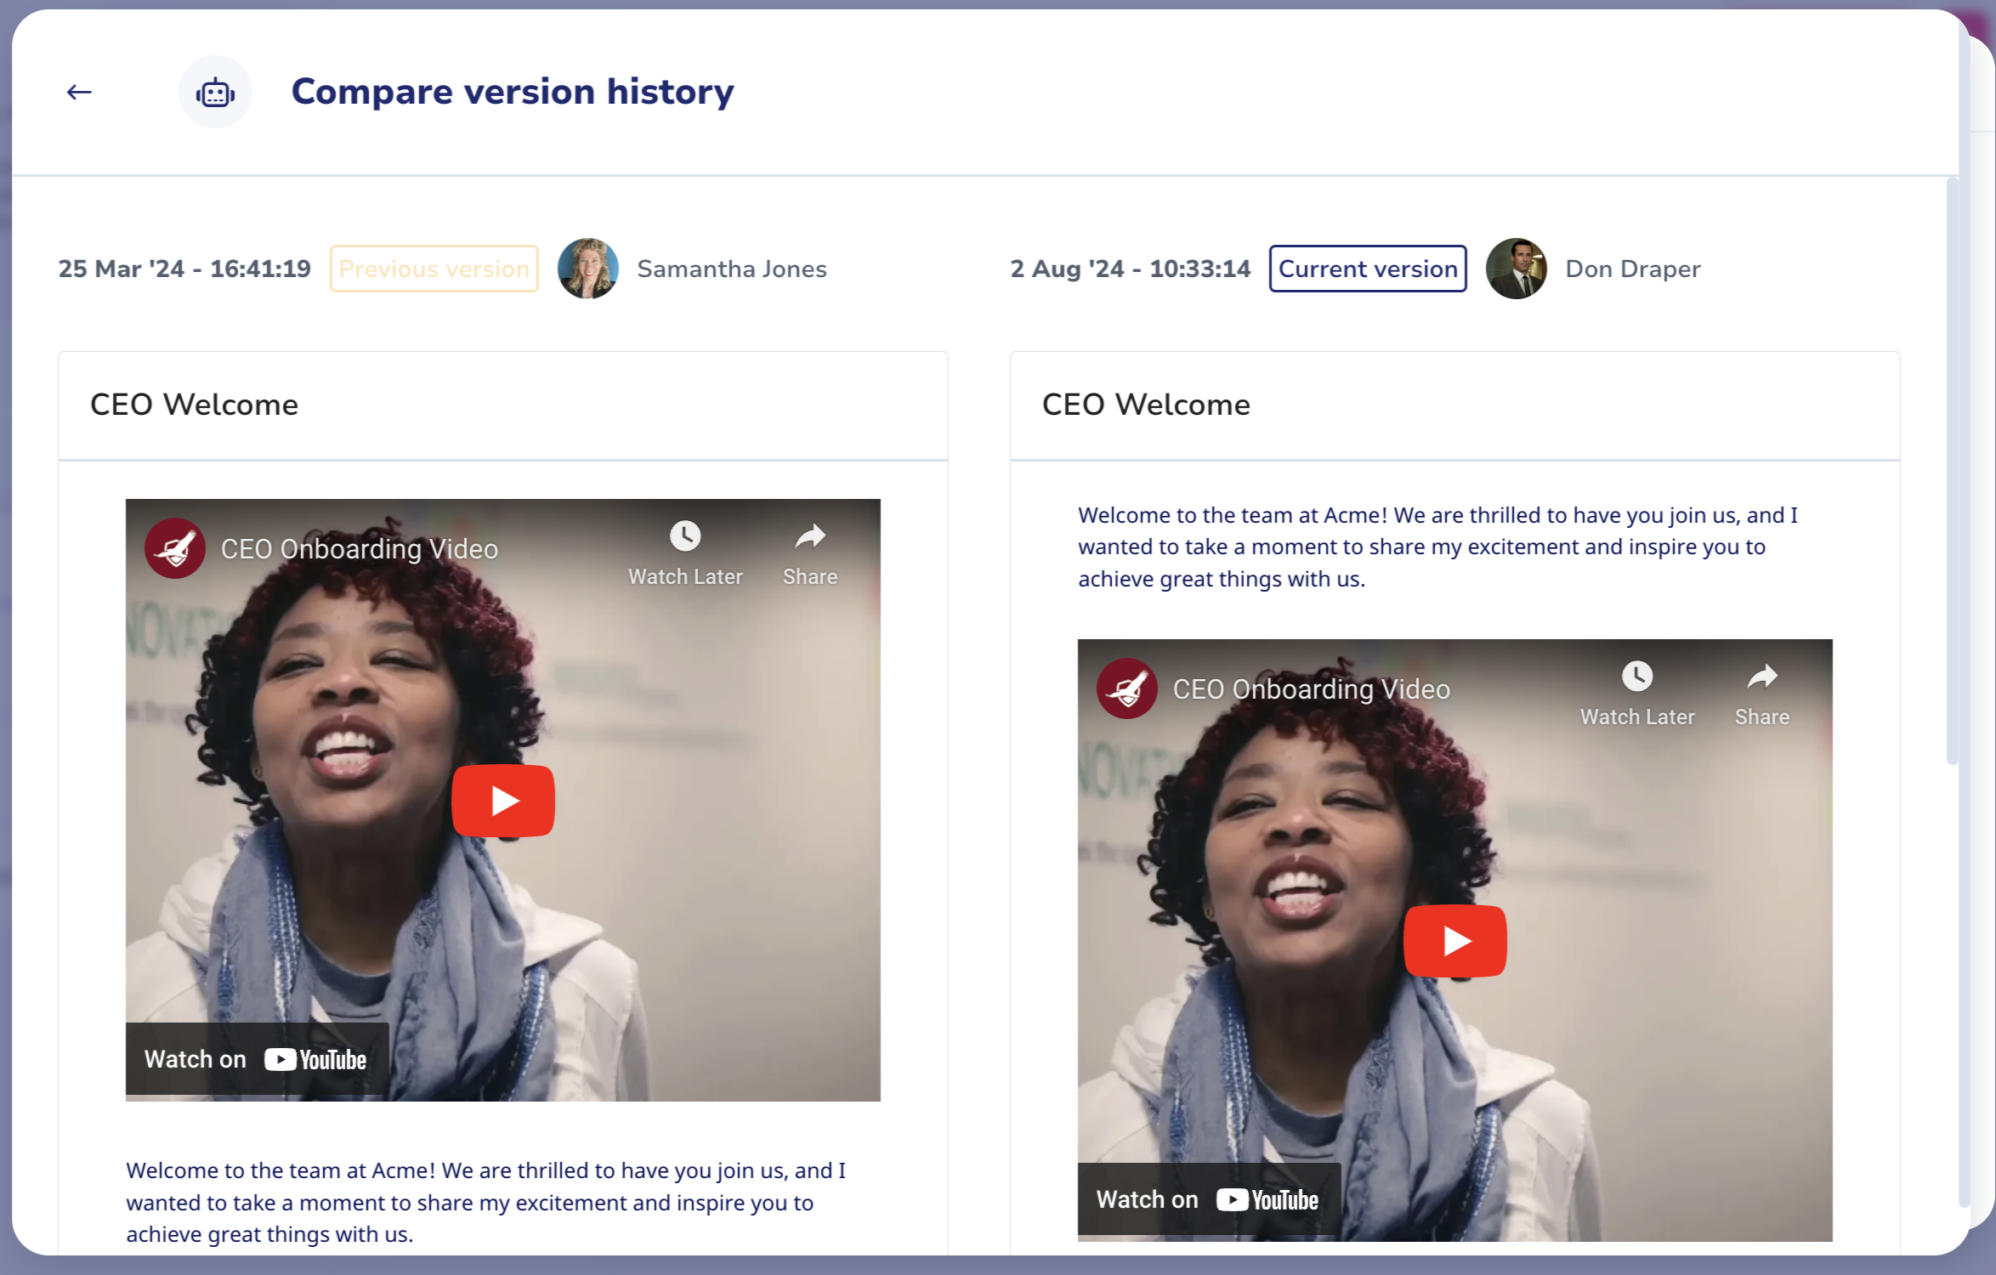Click the left panel CEO Welcome heading

point(195,405)
